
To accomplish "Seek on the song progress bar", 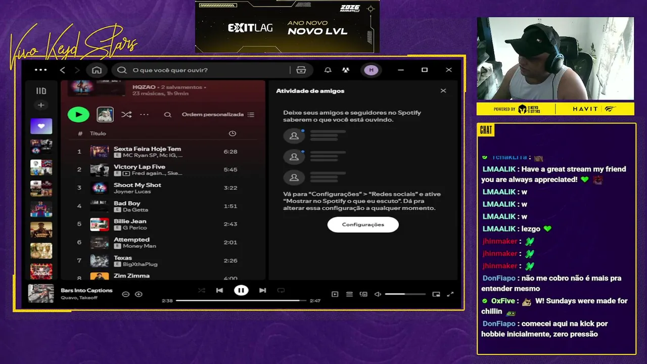I will [241, 300].
